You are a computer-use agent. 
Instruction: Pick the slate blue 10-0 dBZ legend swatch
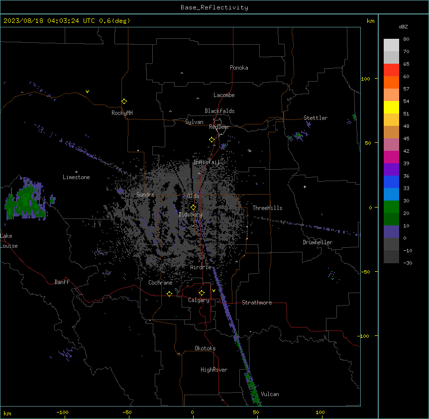pos(391,232)
